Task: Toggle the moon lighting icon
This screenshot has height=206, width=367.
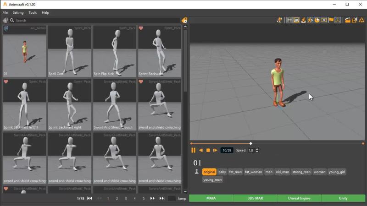Action: tap(317, 20)
